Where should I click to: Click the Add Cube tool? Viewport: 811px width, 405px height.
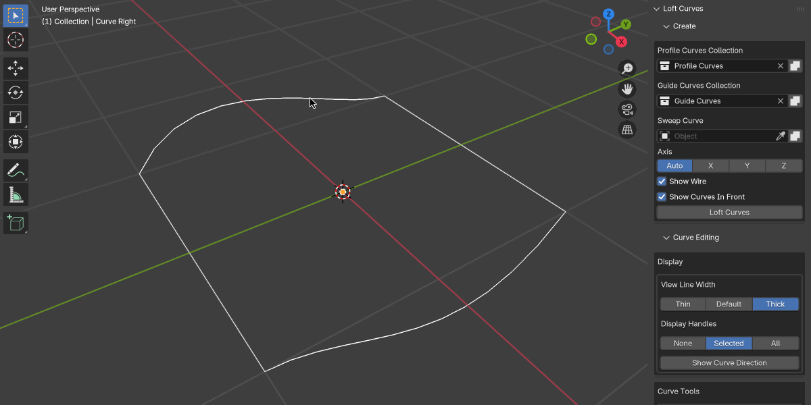tap(16, 223)
